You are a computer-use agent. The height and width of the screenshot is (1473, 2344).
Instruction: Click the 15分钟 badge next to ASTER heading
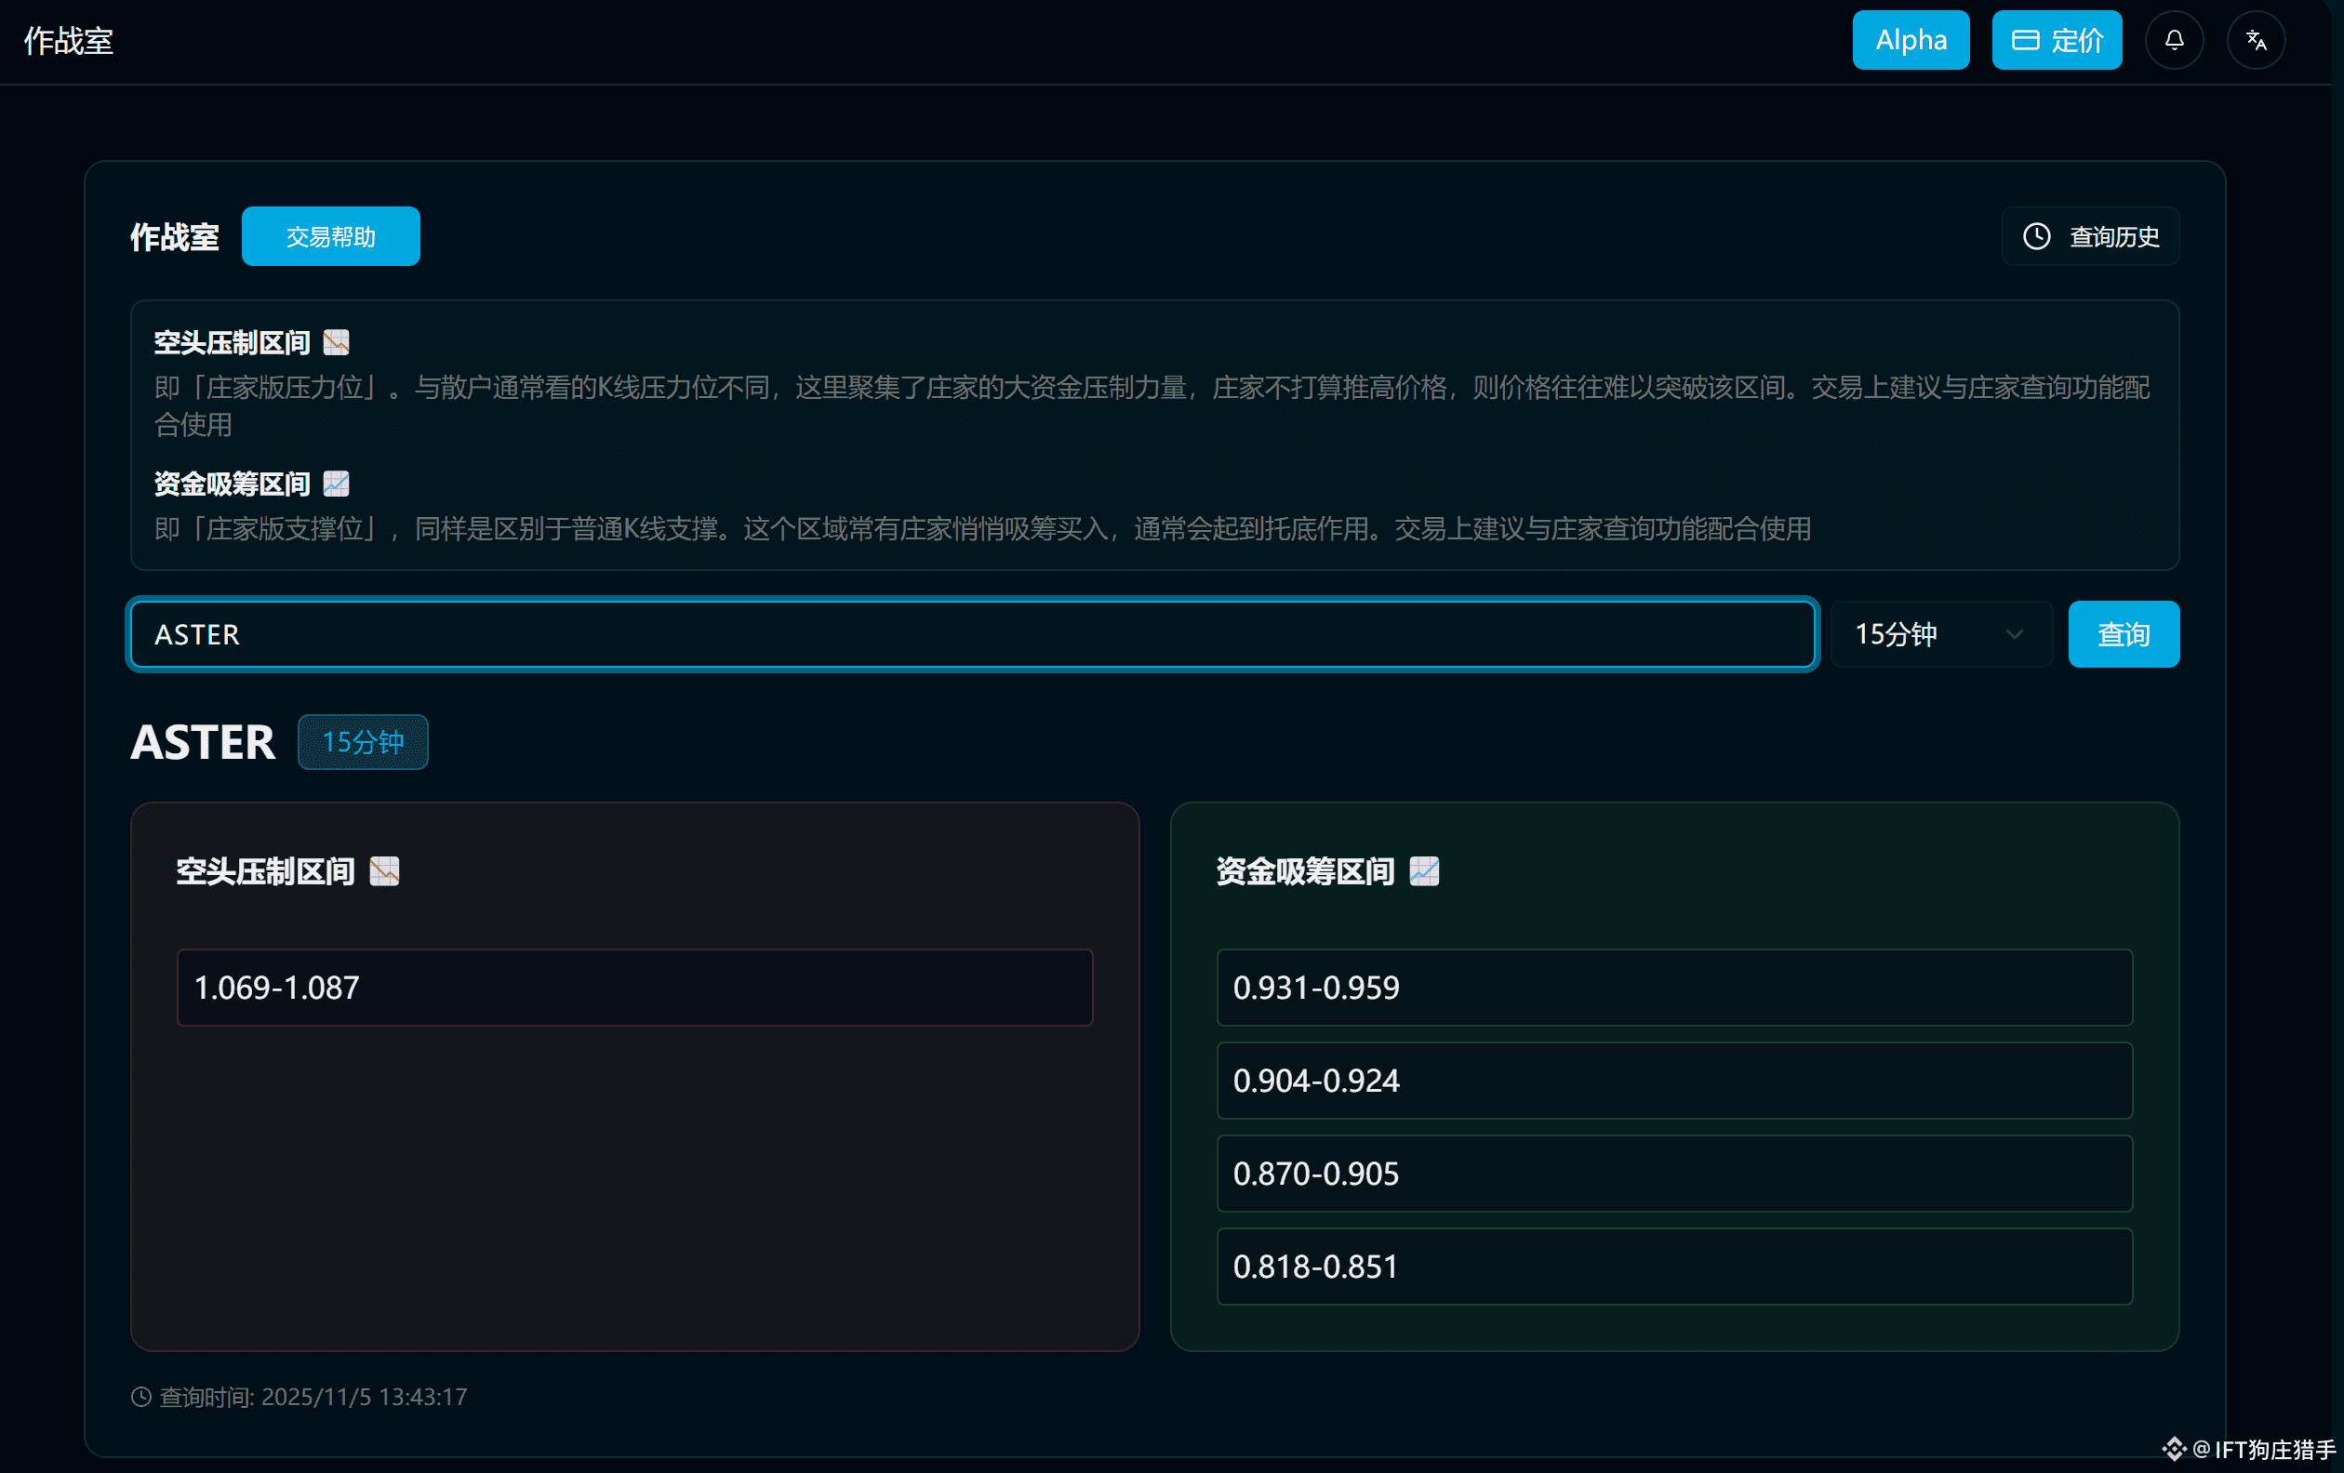coord(362,742)
